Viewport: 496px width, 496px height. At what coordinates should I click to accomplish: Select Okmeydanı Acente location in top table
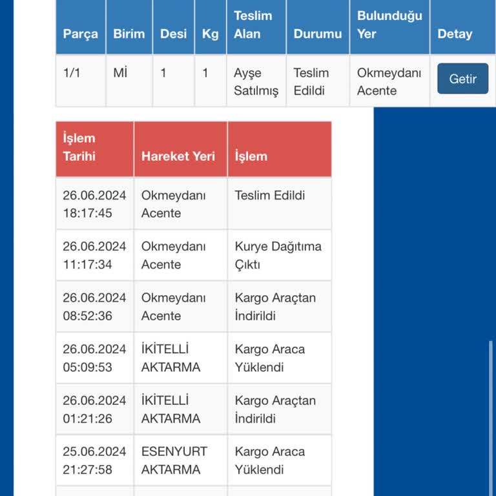[x=389, y=81]
